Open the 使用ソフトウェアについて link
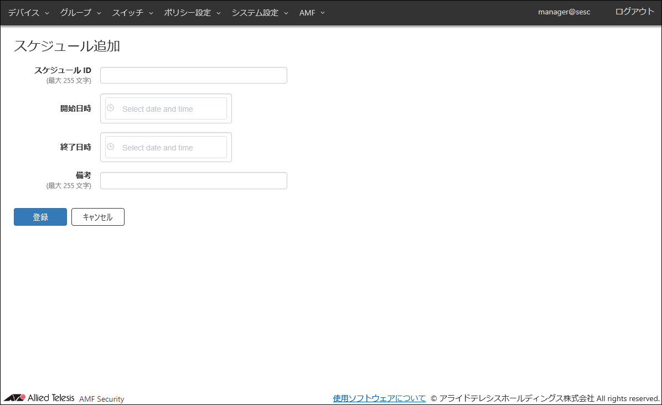Image resolution: width=662 pixels, height=405 pixels. coord(379,398)
